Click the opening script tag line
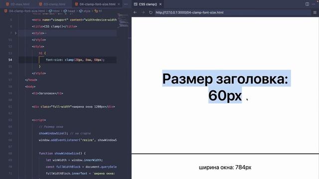The width and height of the screenshot is (319, 179). pyautogui.click(x=39, y=120)
